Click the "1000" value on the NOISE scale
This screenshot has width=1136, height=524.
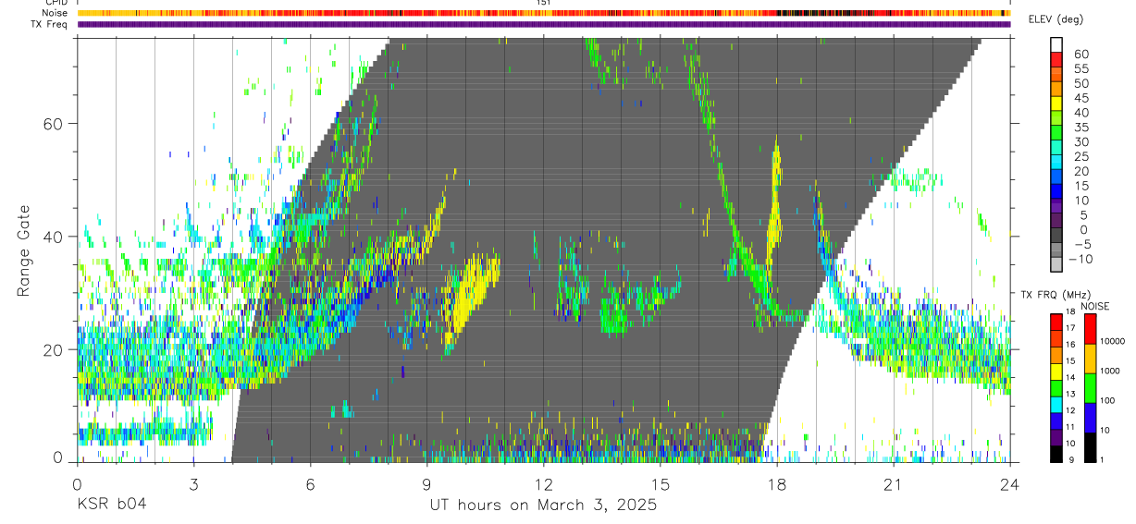point(1110,371)
